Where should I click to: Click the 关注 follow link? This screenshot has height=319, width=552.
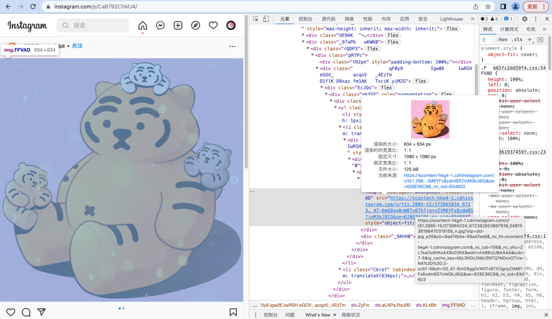coord(77,46)
